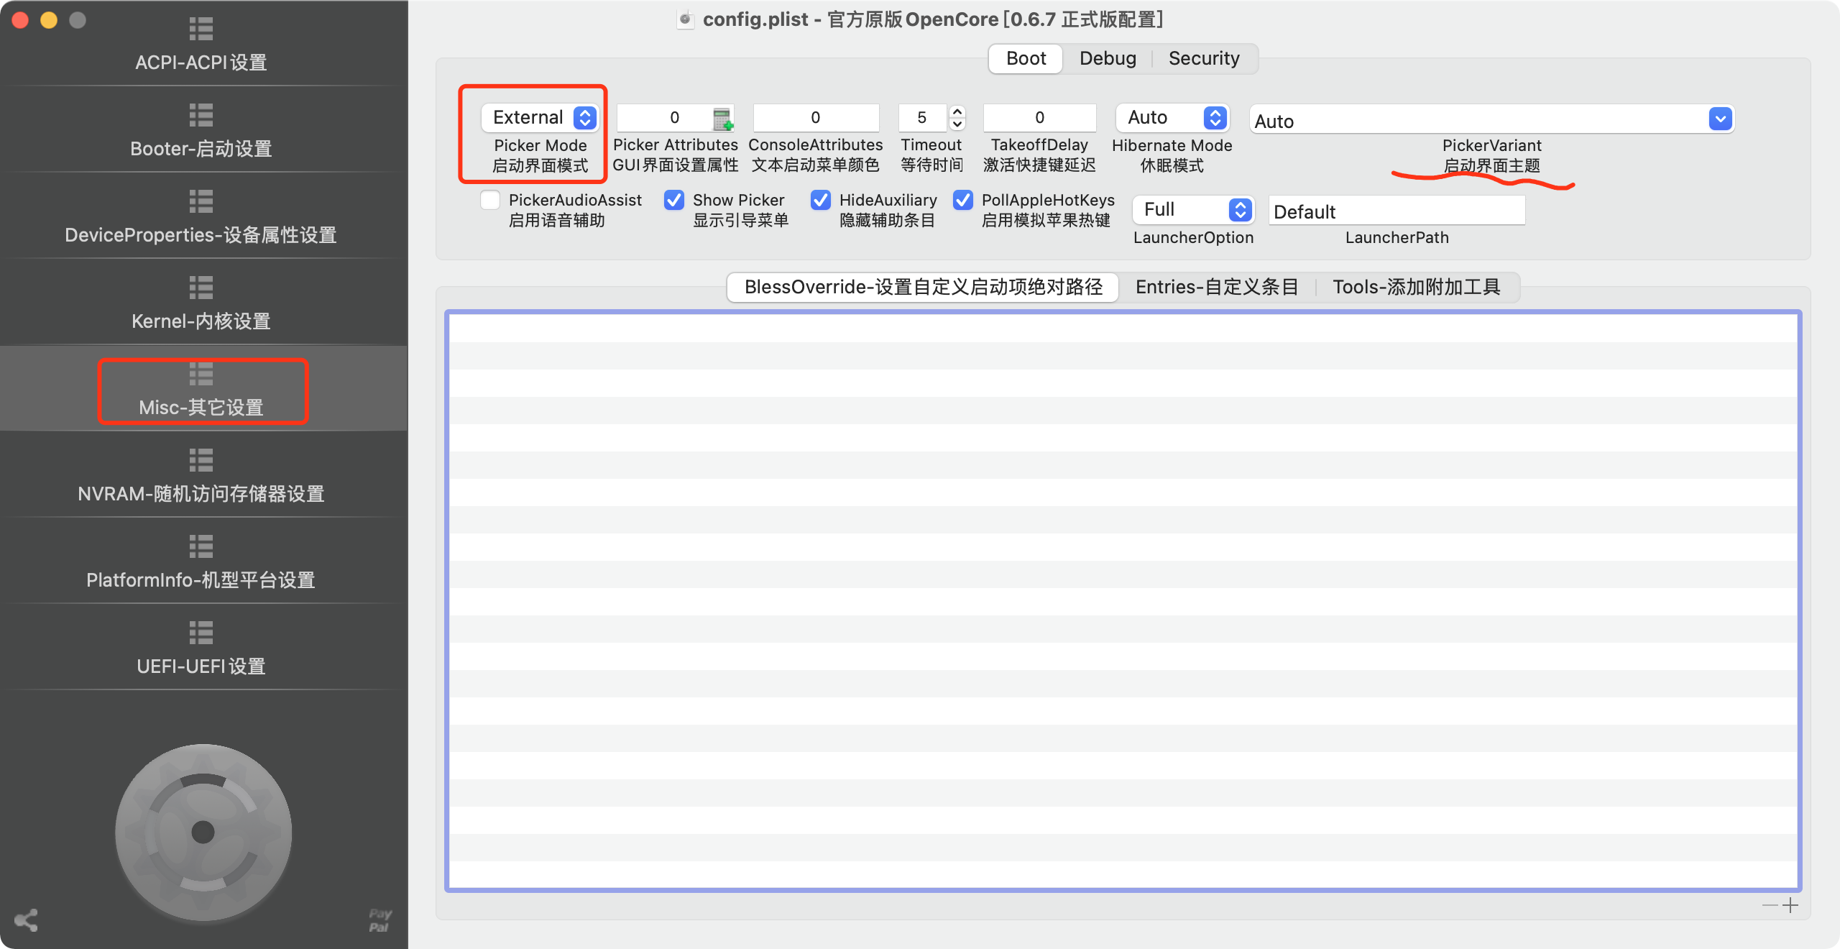Select the DeviceProperties list icon

point(201,201)
